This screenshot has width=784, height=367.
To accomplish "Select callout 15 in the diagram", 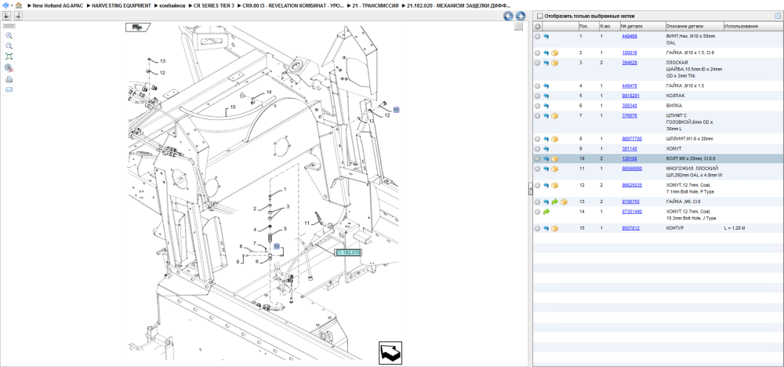I will [x=233, y=107].
